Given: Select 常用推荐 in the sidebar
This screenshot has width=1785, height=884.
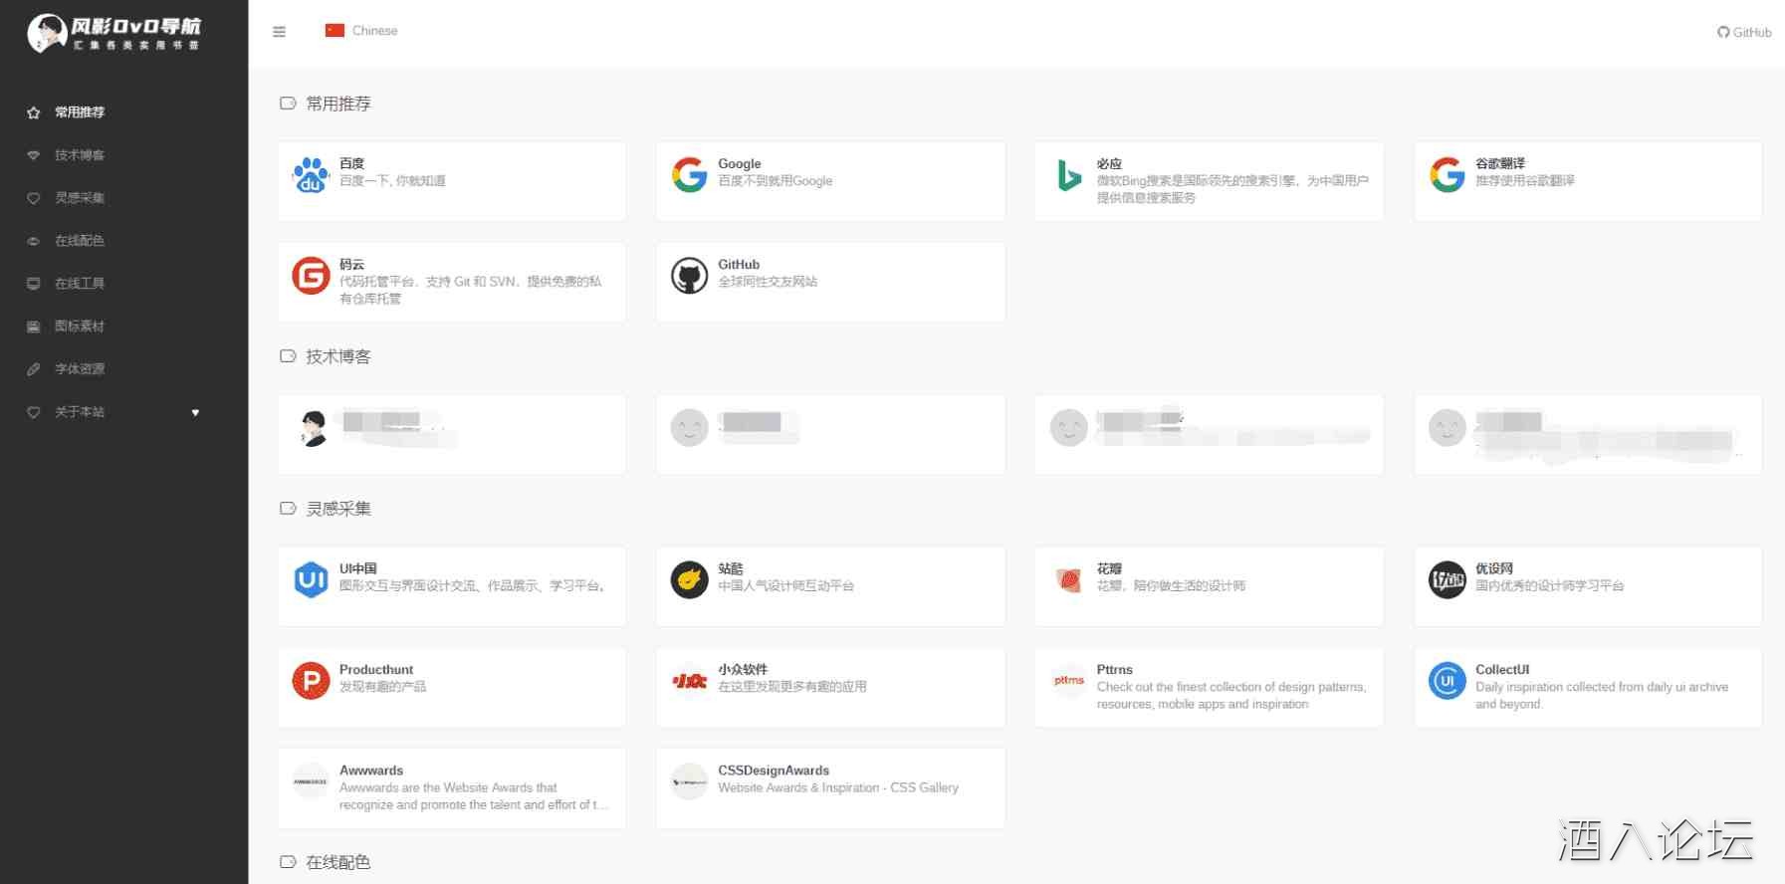Looking at the screenshot, I should click(80, 112).
